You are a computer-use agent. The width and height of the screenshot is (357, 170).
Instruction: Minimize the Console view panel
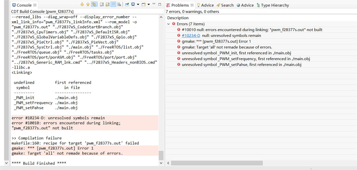[154, 4]
